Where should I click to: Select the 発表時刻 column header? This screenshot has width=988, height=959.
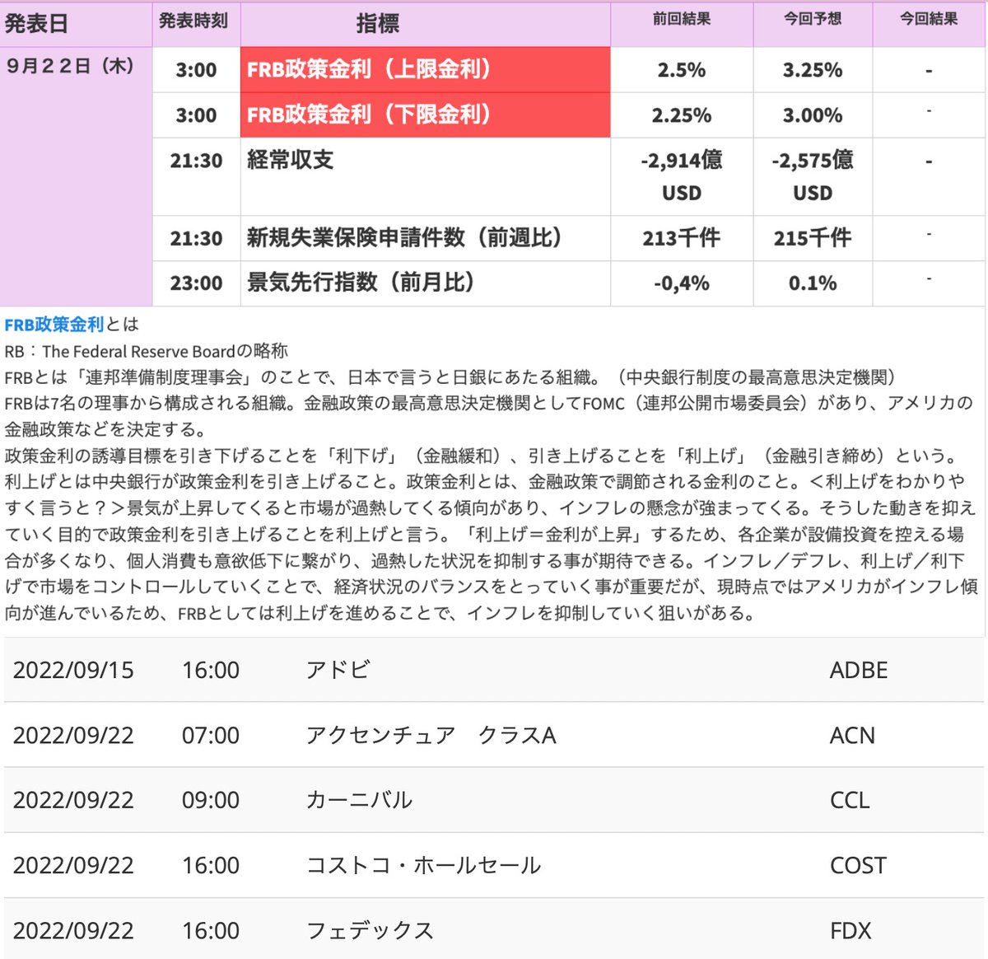[x=196, y=22]
